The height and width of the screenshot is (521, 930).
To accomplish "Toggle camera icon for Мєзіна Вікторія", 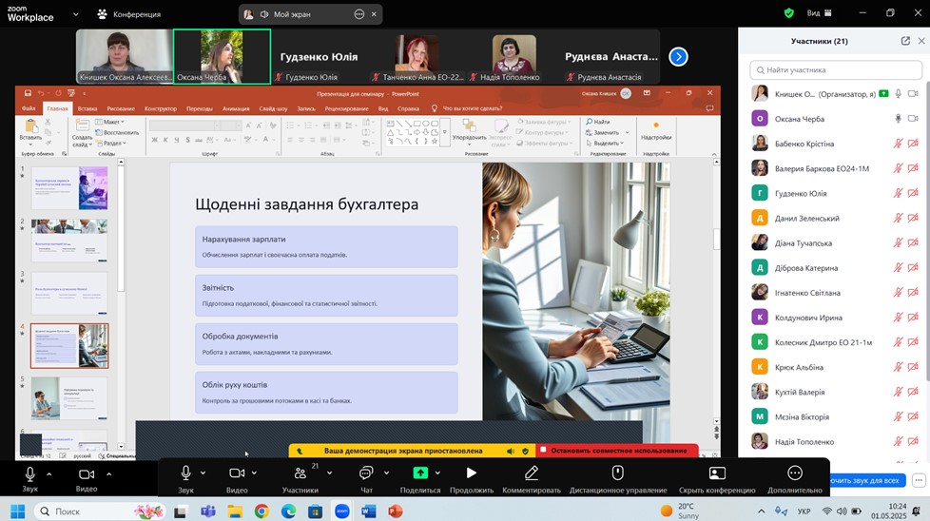I will tap(913, 416).
